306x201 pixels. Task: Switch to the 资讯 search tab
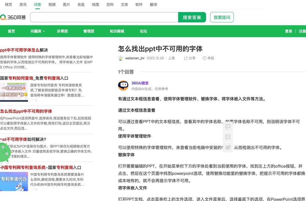23,4
